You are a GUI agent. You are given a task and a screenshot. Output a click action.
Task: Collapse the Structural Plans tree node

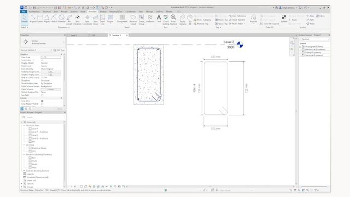(24, 125)
